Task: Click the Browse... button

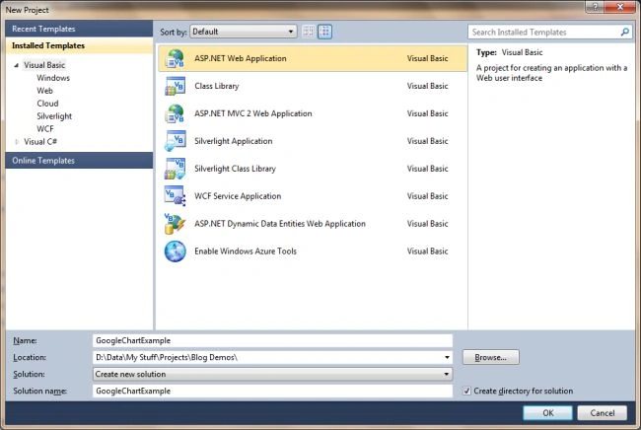Action: (x=490, y=357)
